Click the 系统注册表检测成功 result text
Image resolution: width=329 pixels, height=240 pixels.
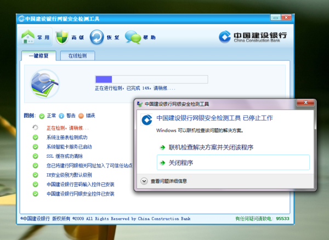point(67,138)
